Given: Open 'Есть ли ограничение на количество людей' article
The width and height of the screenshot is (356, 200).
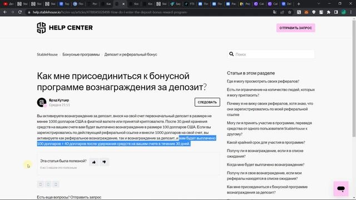Looking at the screenshot, I should (x=271, y=92).
